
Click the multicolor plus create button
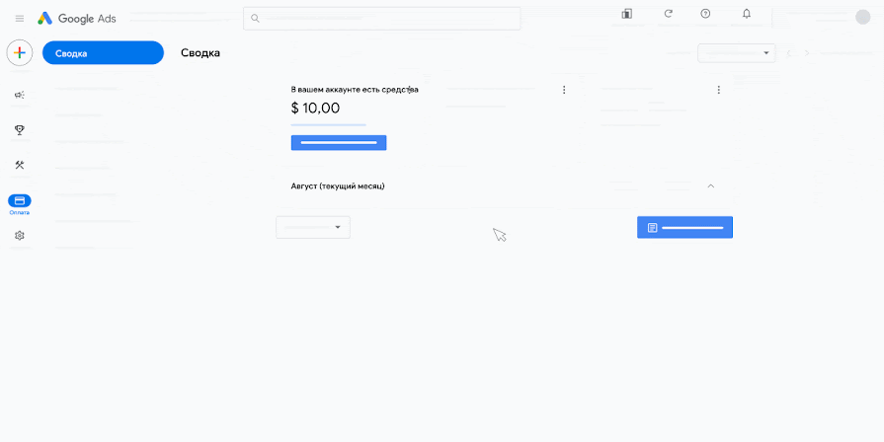[20, 53]
